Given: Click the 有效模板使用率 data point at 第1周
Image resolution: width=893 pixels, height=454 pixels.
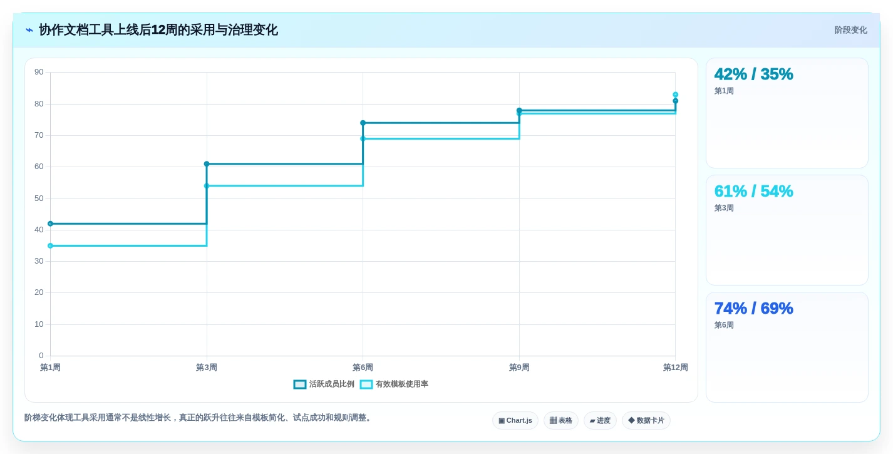Looking at the screenshot, I should point(50,245).
